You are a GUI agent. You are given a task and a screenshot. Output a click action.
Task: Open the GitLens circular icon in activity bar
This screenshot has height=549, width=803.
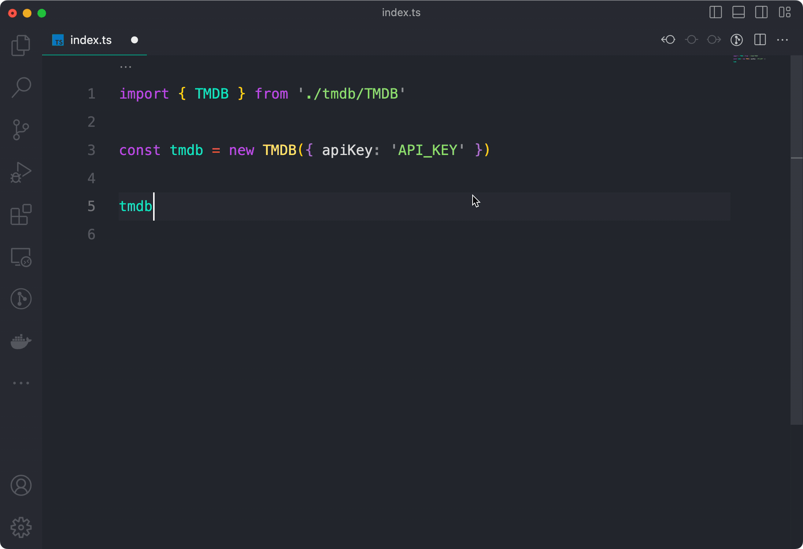click(21, 299)
